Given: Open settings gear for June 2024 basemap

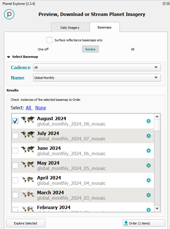Looking at the screenshot, I should [149, 151].
